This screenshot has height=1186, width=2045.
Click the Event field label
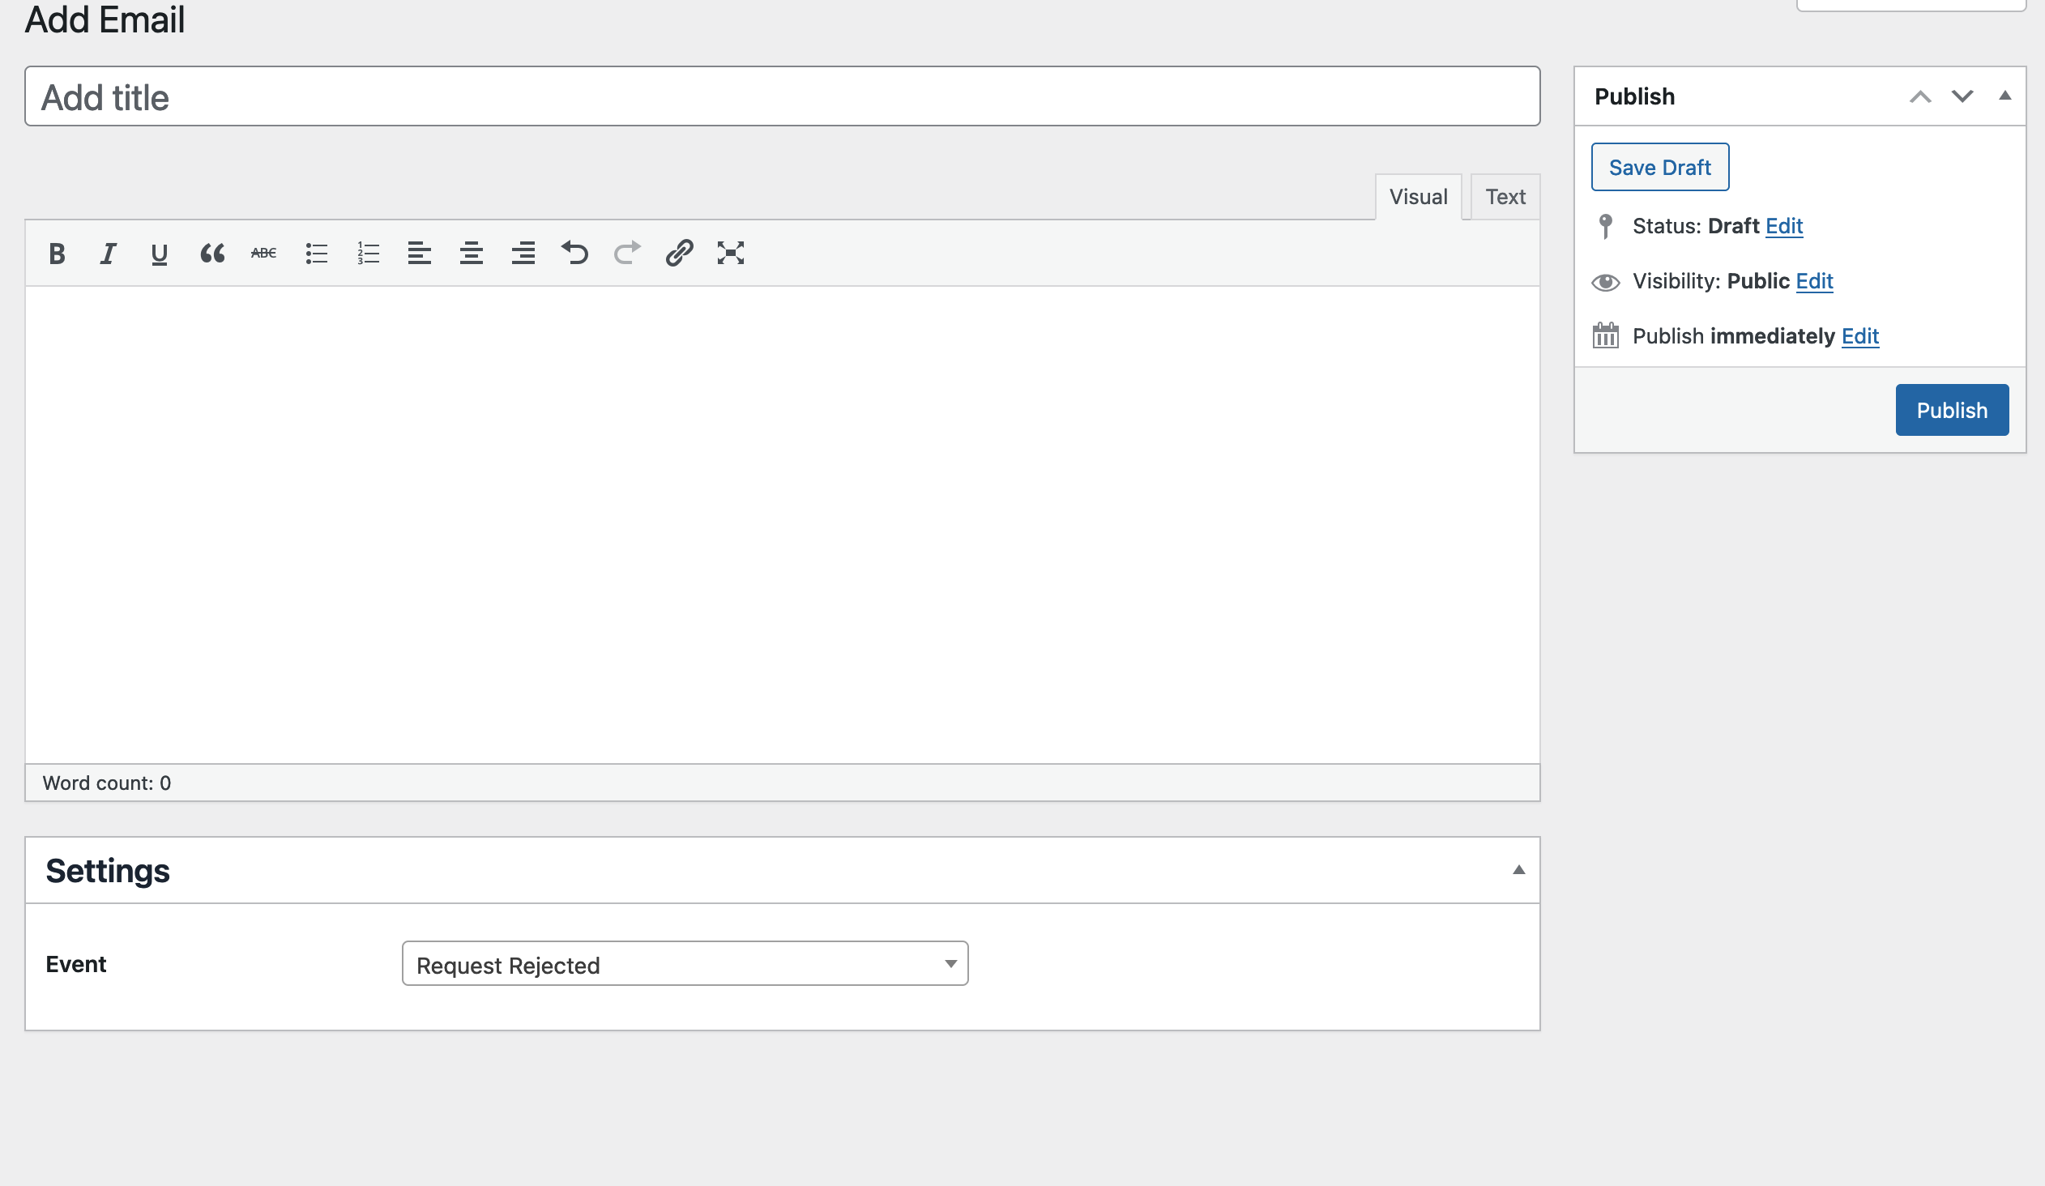click(x=75, y=964)
